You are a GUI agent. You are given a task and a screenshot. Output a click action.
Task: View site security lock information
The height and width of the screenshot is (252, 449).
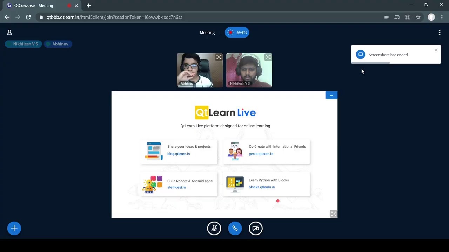point(41,17)
